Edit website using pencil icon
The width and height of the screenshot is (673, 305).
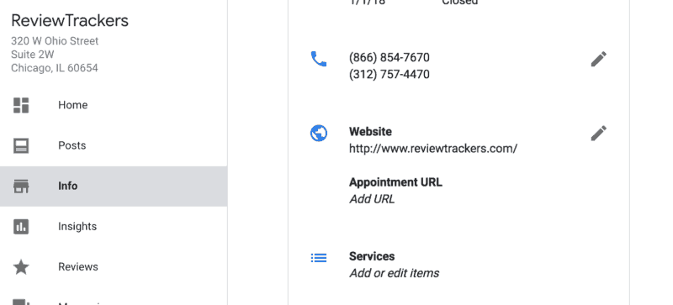click(x=599, y=133)
